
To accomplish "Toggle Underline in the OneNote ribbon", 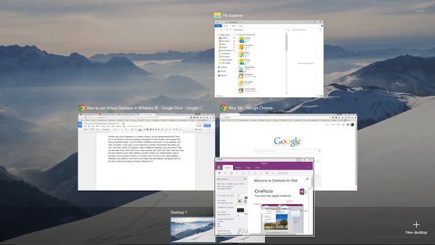I will coord(231,173).
